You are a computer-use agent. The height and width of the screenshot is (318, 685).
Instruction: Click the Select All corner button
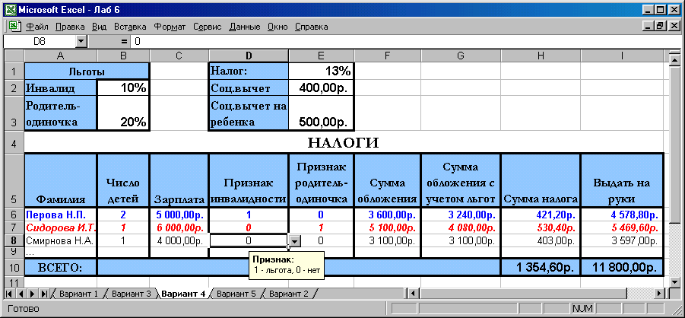(14, 56)
